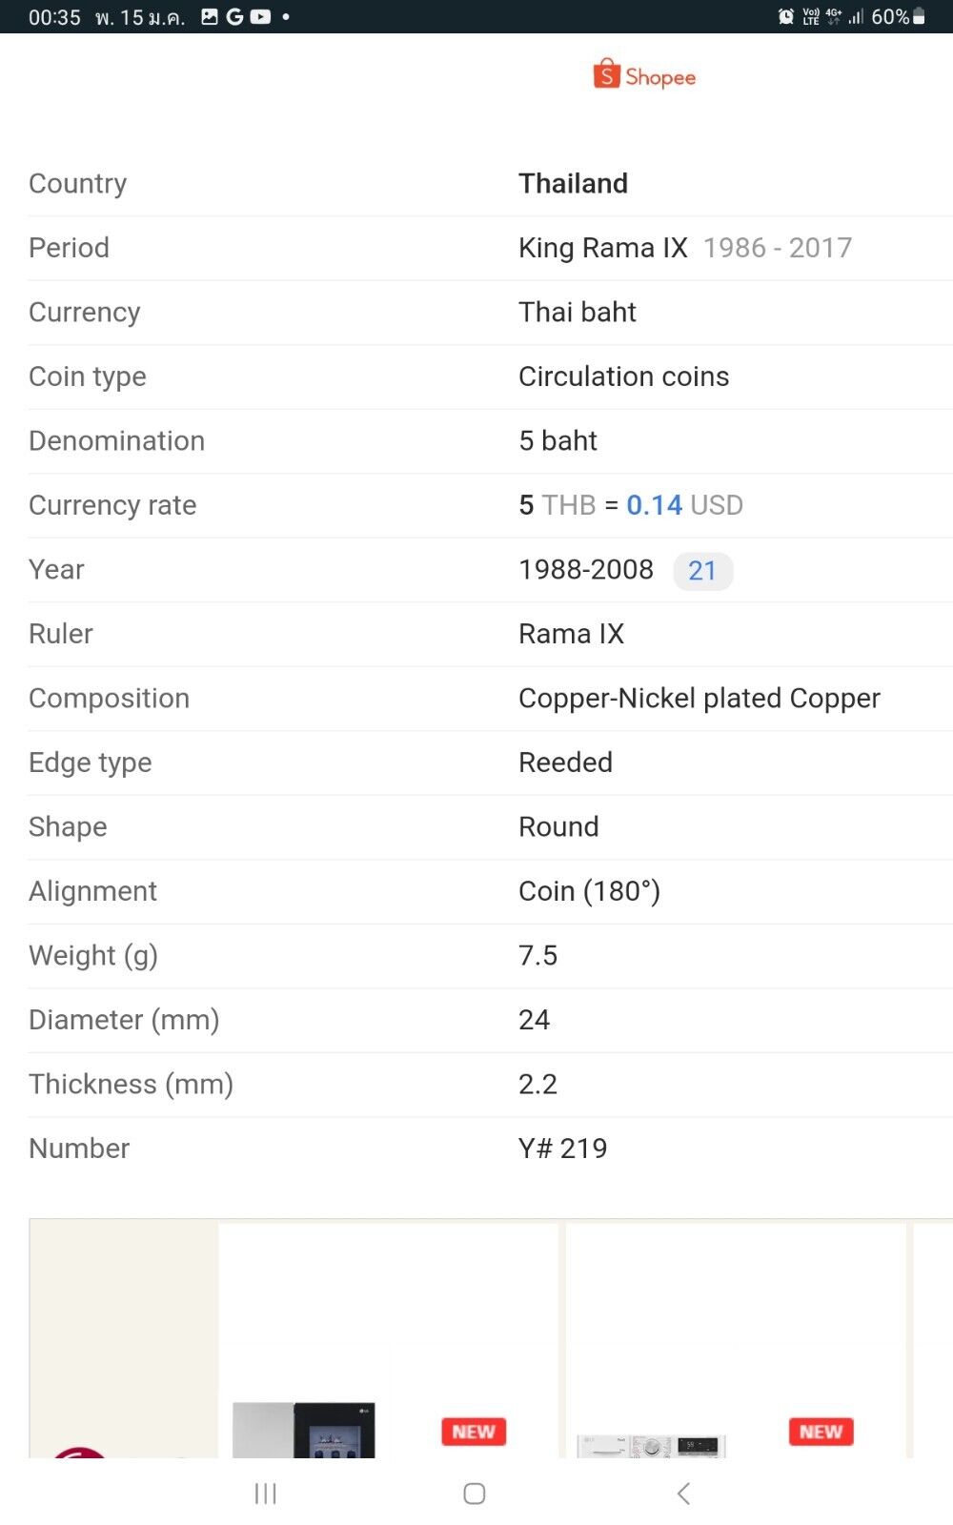953x1525 pixels.
Task: Tap the LG logo in ad banner
Action: [80, 1452]
